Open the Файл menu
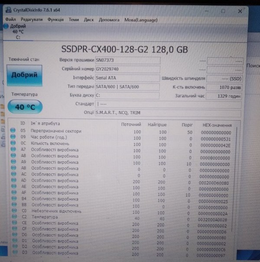This screenshot has height=262, width=260. (11, 19)
